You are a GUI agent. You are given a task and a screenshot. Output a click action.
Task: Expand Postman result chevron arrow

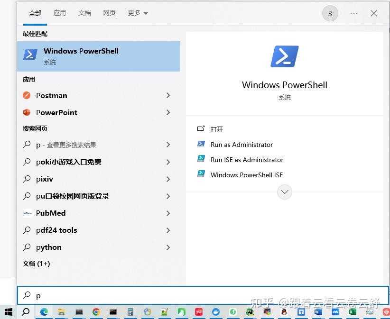(x=168, y=95)
